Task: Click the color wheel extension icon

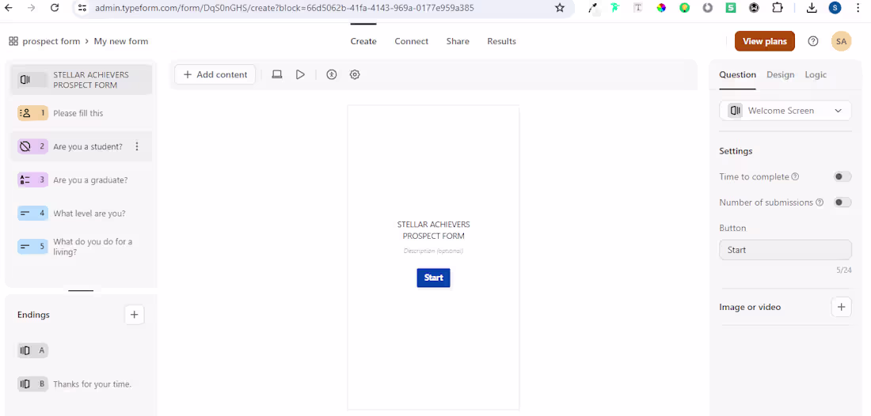Action: (661, 8)
